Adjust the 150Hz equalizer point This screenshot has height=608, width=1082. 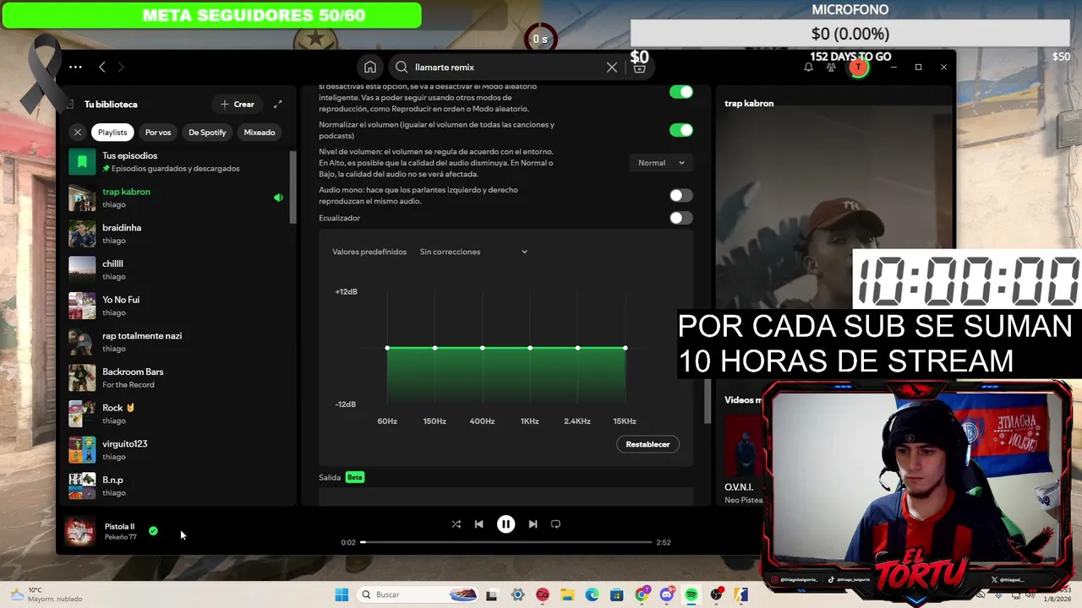click(434, 348)
